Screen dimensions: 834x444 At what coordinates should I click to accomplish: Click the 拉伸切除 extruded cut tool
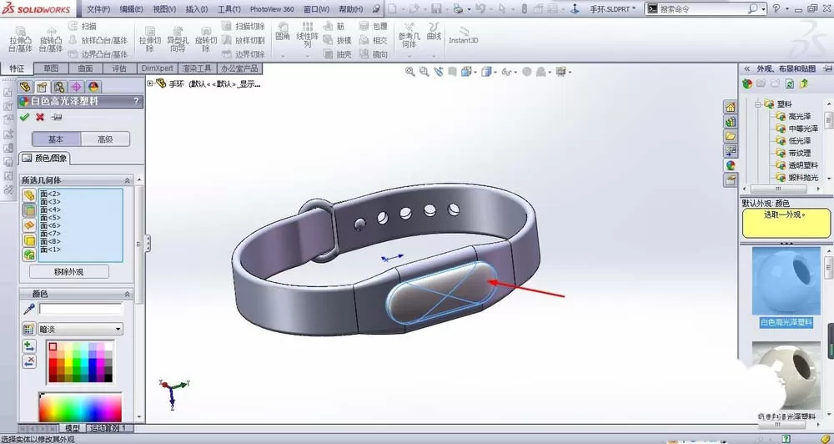click(x=150, y=39)
